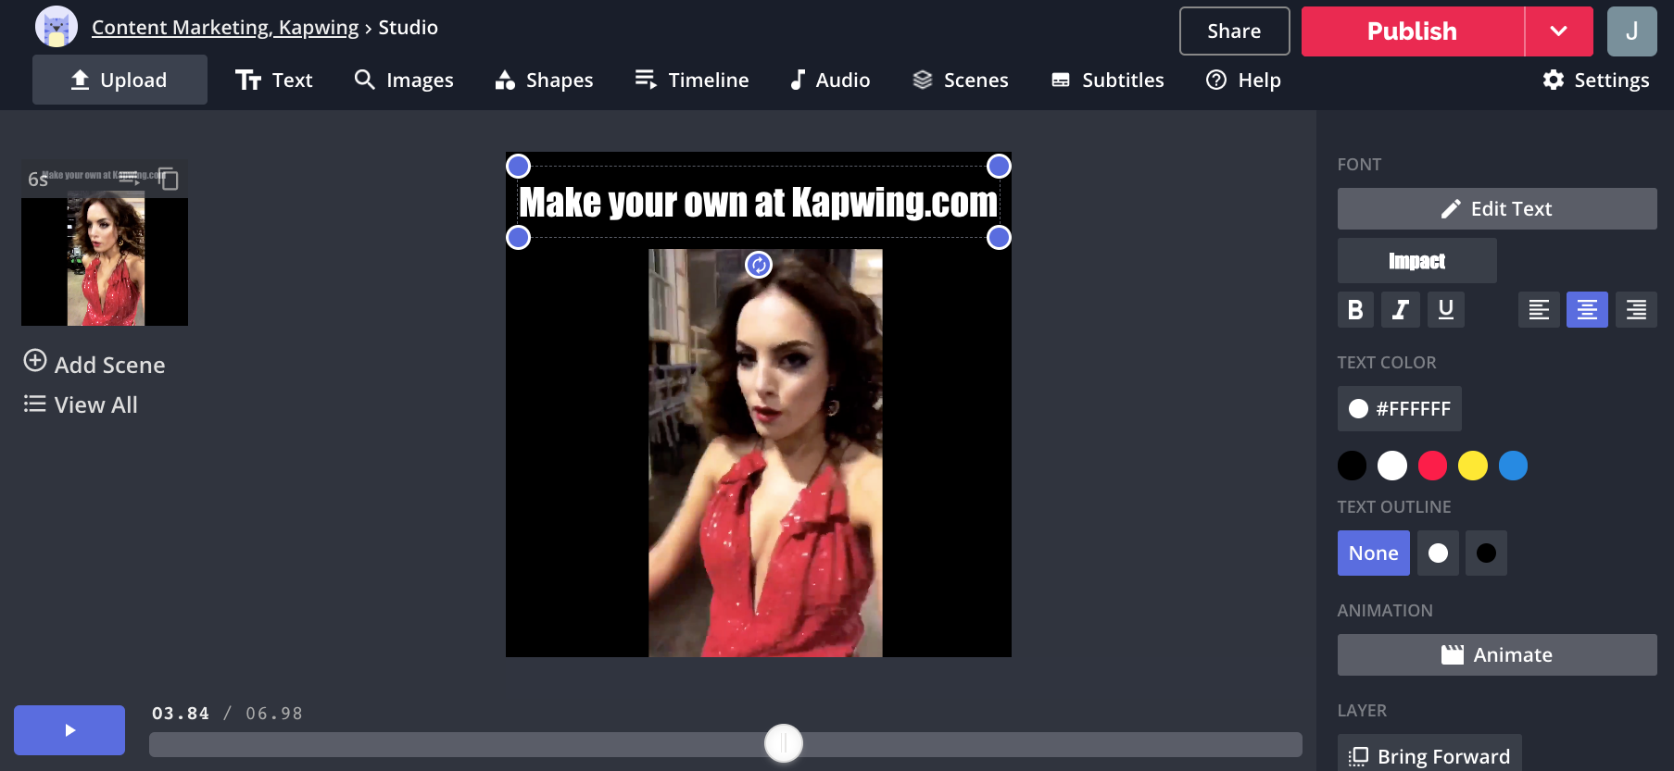Align text to the left
The height and width of the screenshot is (771, 1674).
(1538, 310)
